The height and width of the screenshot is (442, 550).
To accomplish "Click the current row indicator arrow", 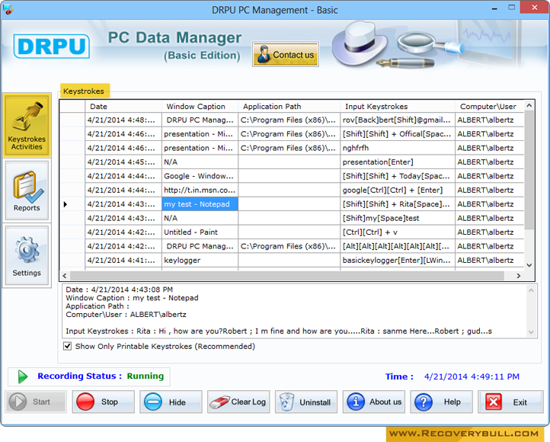I will click(x=66, y=204).
